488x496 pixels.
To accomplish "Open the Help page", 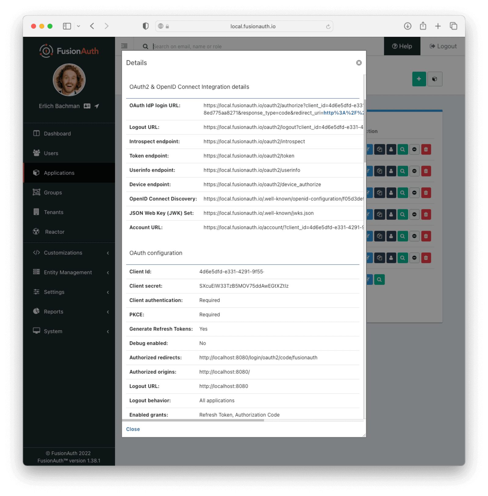I will (402, 46).
